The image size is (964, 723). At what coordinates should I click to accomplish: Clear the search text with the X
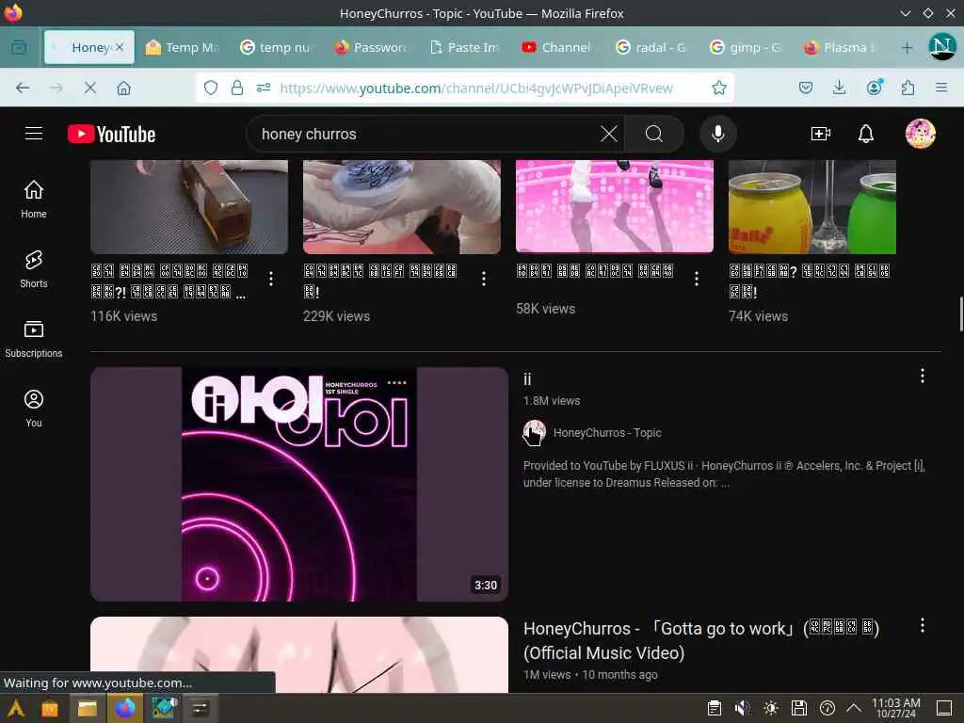coord(609,134)
